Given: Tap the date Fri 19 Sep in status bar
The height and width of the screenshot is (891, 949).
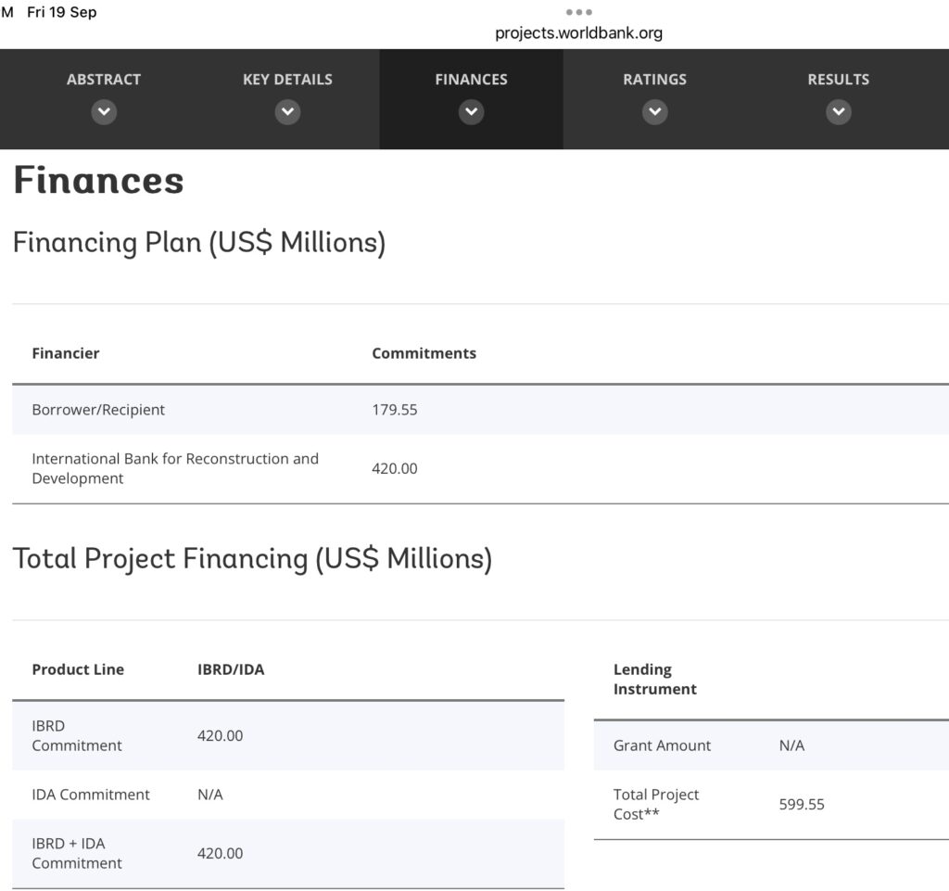Looking at the screenshot, I should tap(62, 12).
